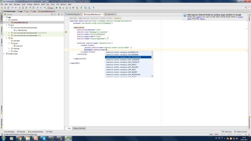
Task: Open the Android Monitor tool window
Action: [x=36, y=132]
